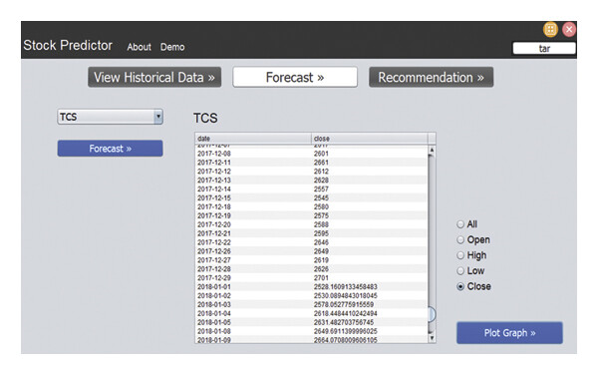Screen dimensions: 598x375
Task: Click the date column header
Action: tap(253, 138)
